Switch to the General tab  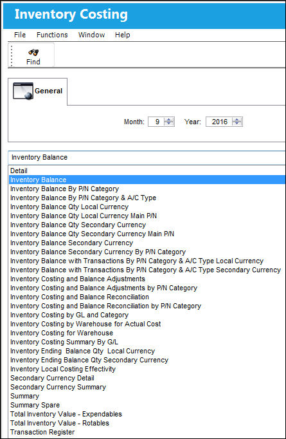point(38,91)
